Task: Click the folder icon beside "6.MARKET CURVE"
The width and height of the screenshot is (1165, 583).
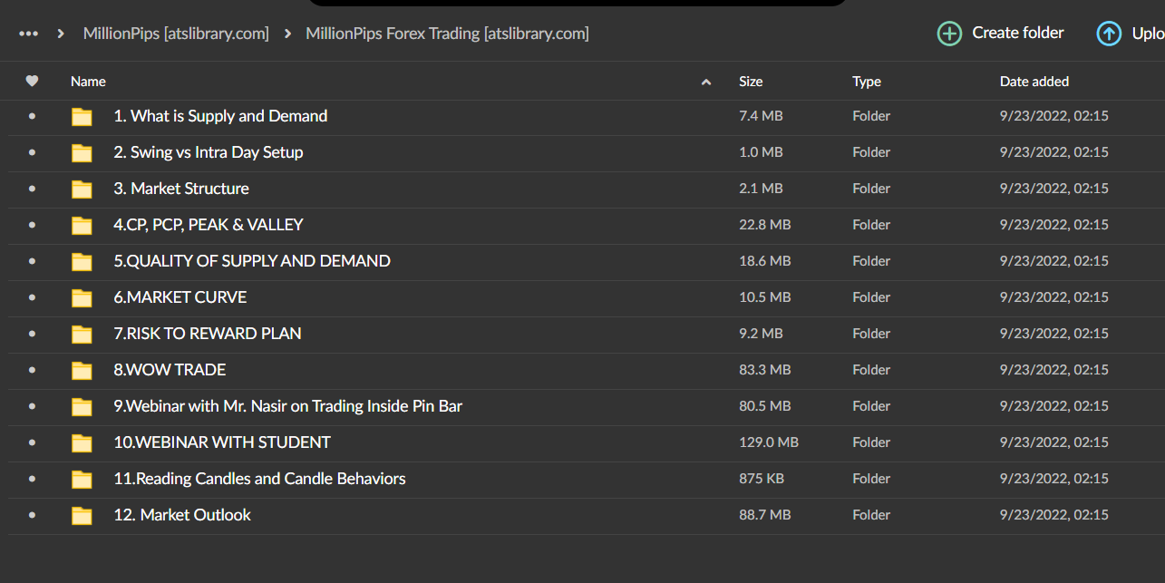Action: (x=82, y=297)
